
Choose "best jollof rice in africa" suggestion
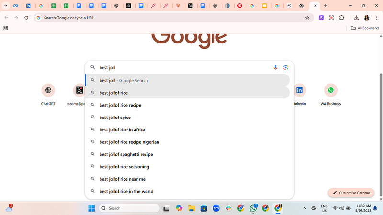click(x=122, y=129)
